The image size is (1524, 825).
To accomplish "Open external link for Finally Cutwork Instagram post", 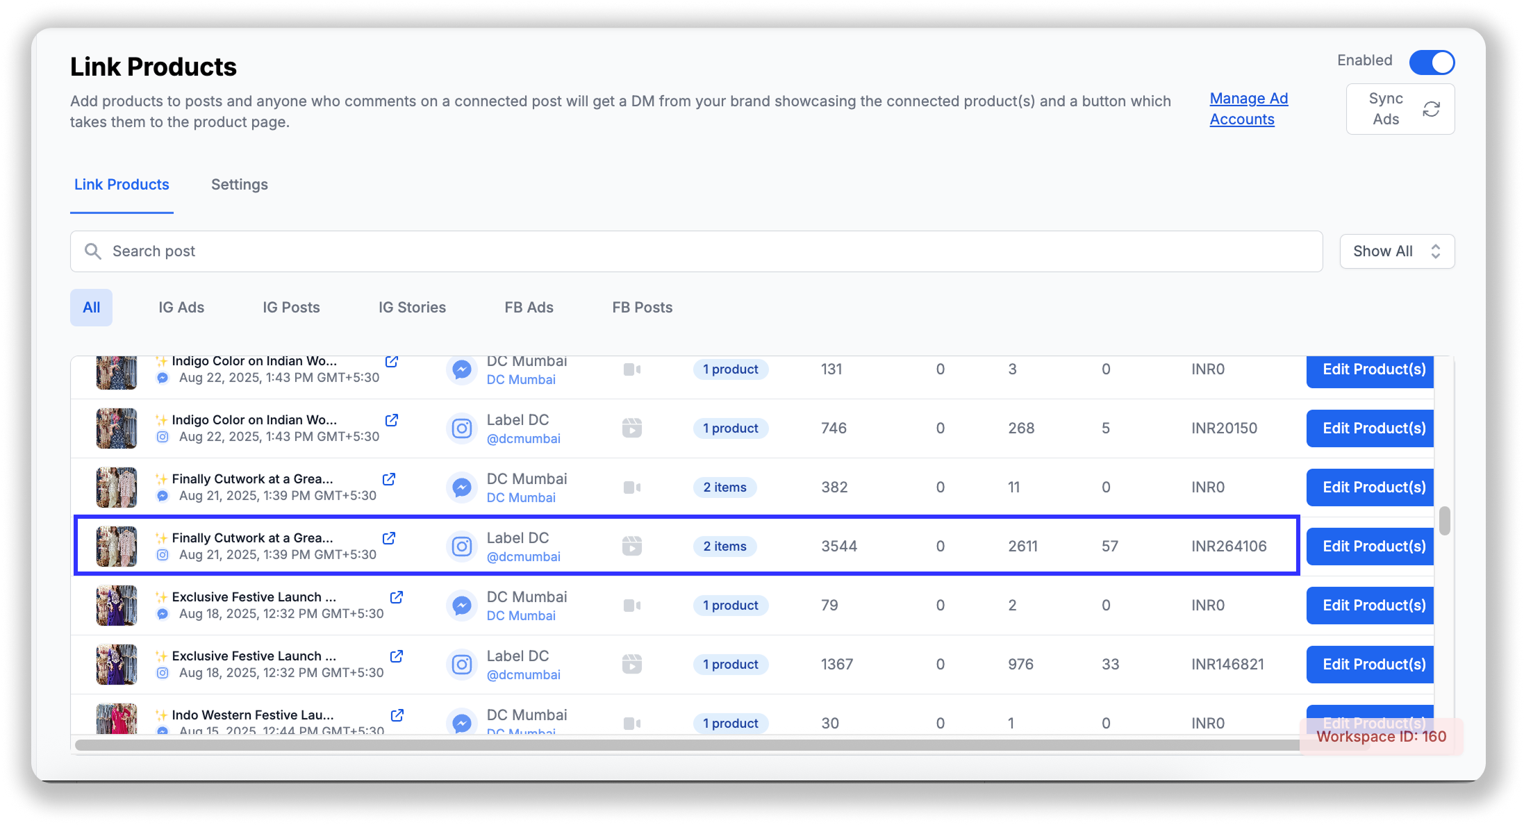I will 389,538.
